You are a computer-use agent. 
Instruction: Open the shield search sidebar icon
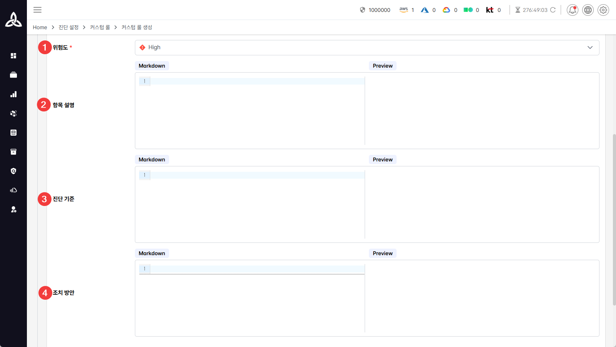pos(13,171)
